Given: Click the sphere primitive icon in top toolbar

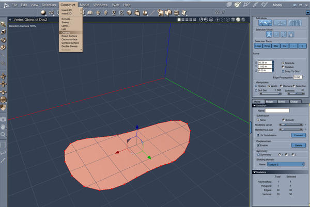Looking at the screenshot, I should (x=43, y=13).
